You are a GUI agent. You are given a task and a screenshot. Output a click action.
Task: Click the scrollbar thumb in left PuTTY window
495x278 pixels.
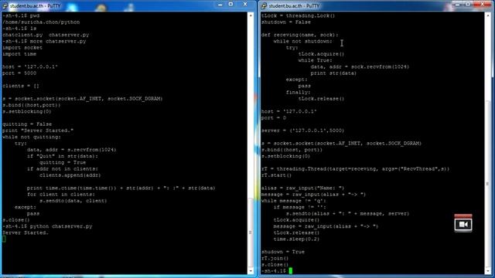pos(251,232)
